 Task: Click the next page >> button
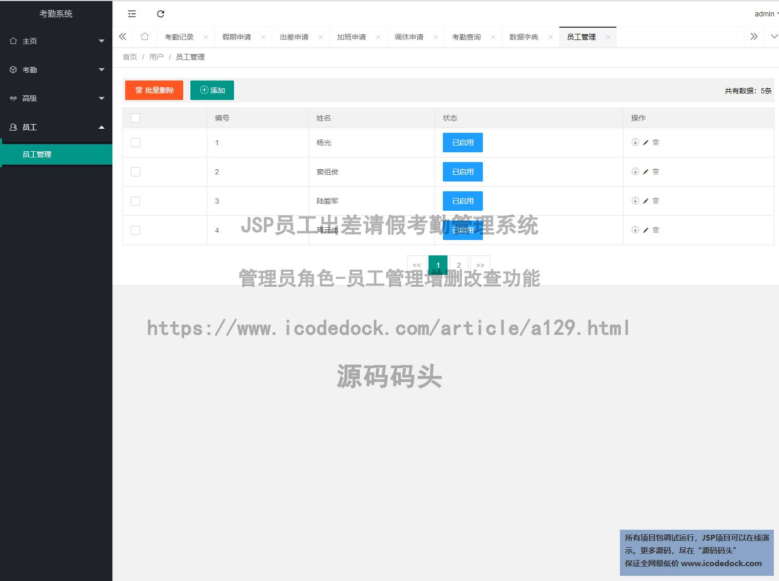coord(480,265)
